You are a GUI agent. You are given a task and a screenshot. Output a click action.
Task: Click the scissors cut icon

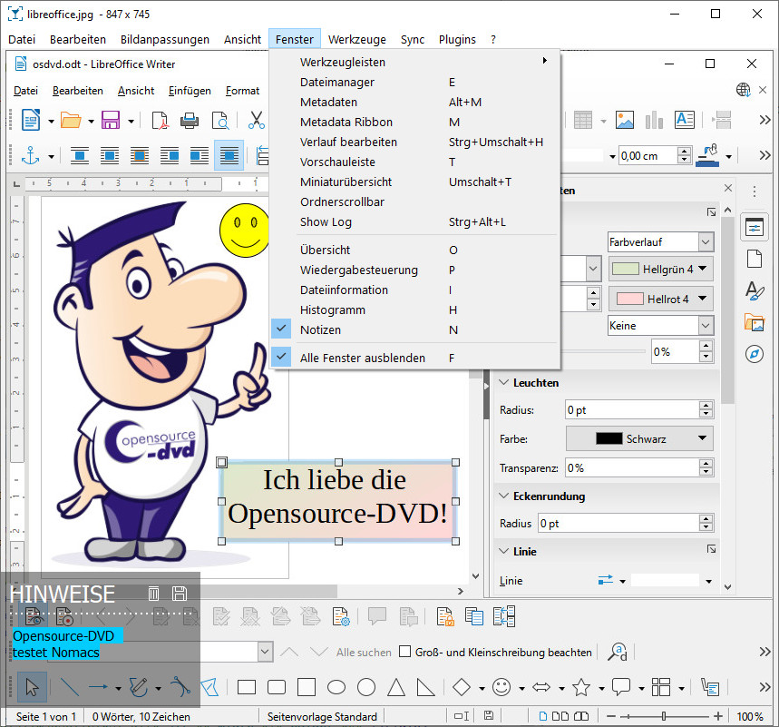[257, 120]
